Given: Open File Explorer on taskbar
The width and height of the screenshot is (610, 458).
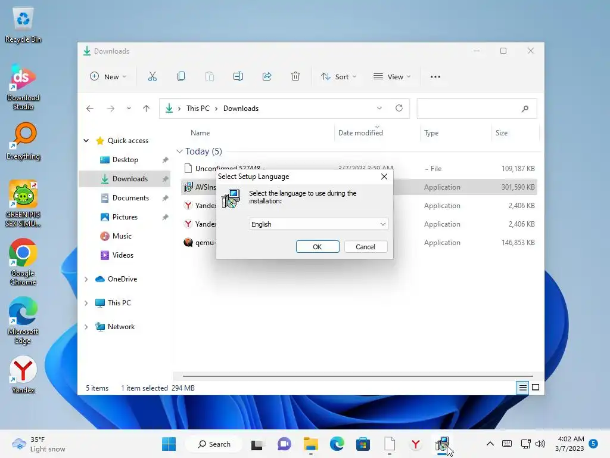Looking at the screenshot, I should 311,444.
